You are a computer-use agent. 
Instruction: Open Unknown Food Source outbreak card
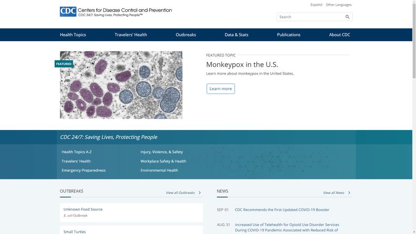pyautogui.click(x=131, y=212)
